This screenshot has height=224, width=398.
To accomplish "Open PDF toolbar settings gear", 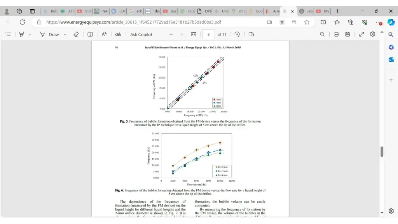I will tap(373, 34).
